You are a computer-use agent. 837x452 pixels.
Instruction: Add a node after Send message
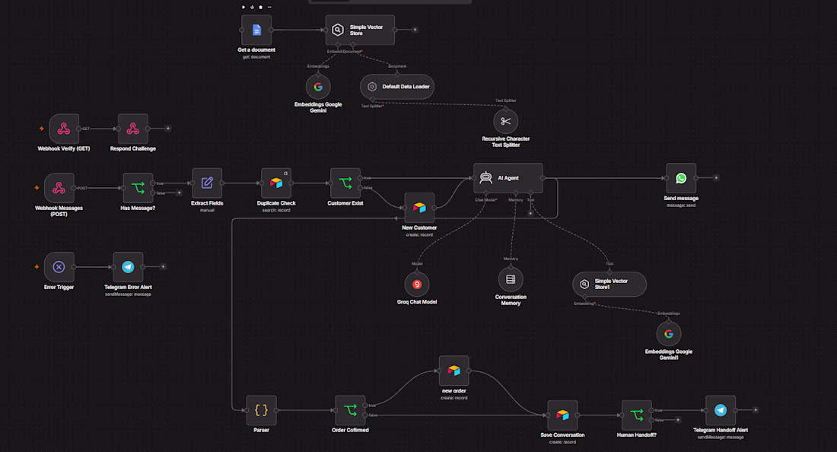tap(716, 178)
